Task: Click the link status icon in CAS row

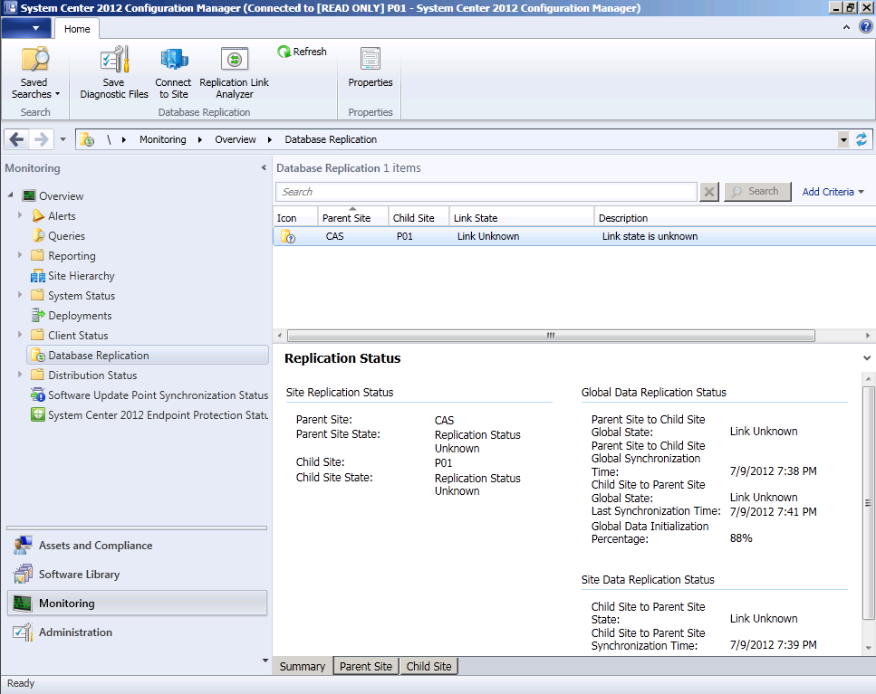Action: pyautogui.click(x=288, y=236)
